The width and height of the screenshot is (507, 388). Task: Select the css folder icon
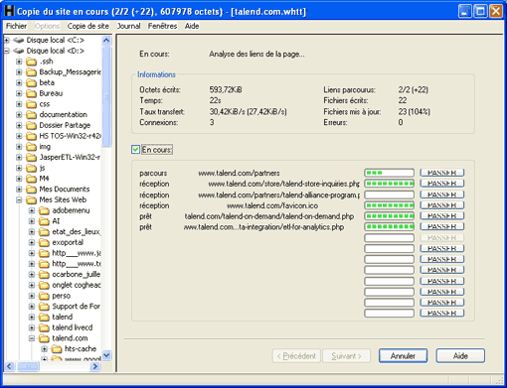(x=31, y=104)
